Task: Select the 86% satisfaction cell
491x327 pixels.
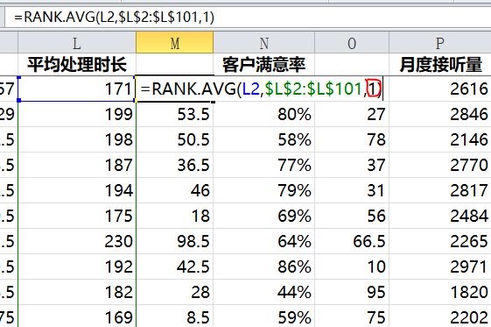Action: [264, 267]
